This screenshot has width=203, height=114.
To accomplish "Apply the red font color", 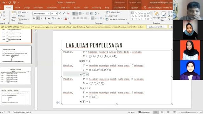I will tap(66, 18).
